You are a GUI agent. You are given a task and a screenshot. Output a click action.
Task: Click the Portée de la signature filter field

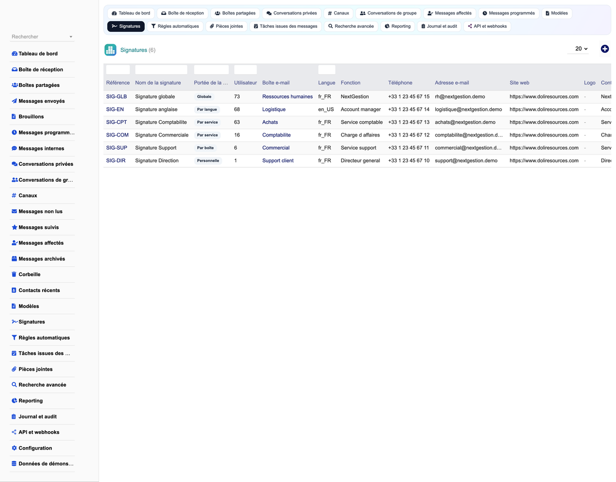click(211, 70)
